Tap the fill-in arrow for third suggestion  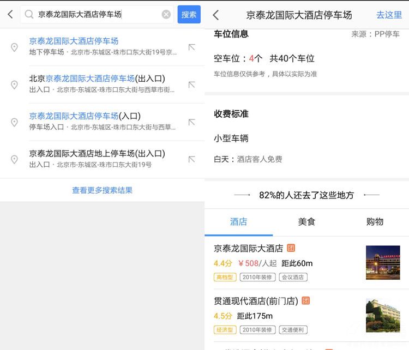[191, 122]
